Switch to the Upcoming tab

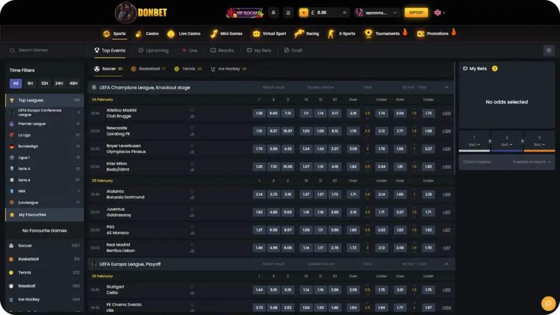tap(153, 50)
